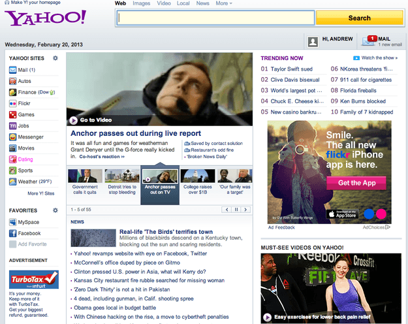
Task: Open the Mail envelope with new email badge
Action: pos(369,41)
